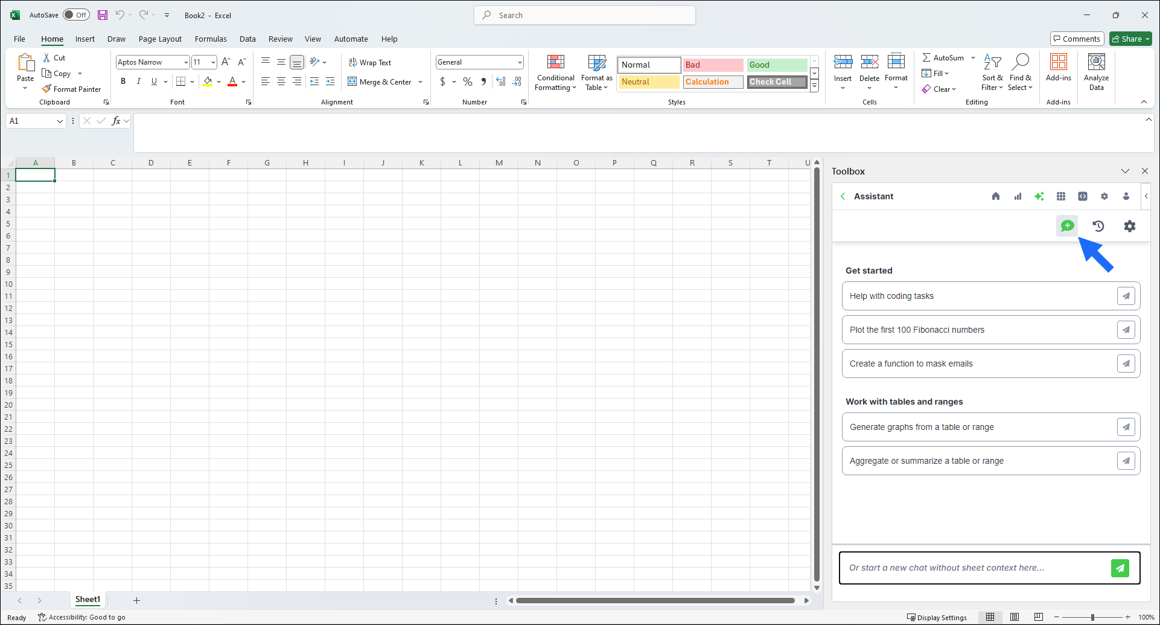Open Merge & Center dropdown arrow
1160x625 pixels.
(420, 82)
